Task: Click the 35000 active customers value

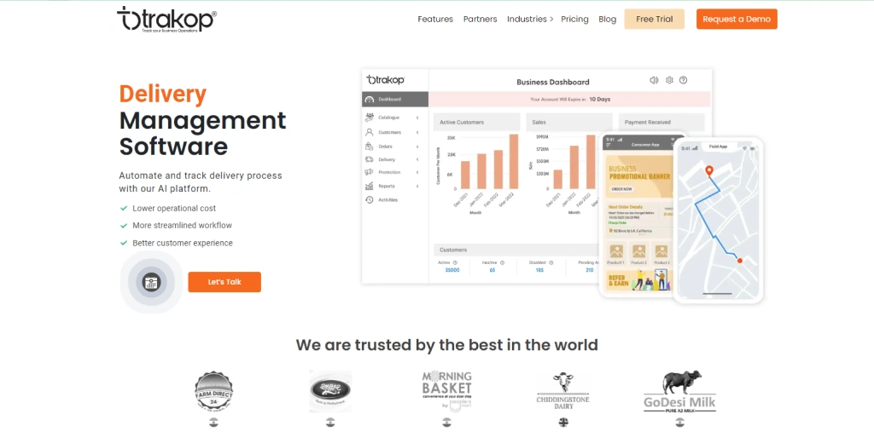Action: tap(452, 270)
